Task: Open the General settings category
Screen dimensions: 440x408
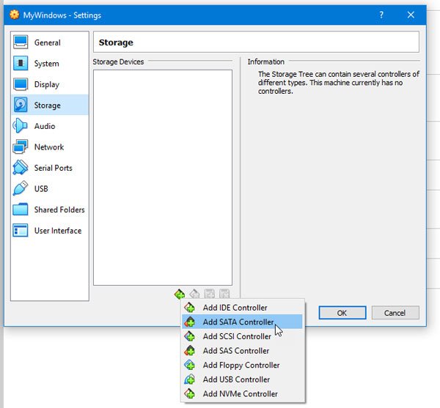Action: (47, 42)
